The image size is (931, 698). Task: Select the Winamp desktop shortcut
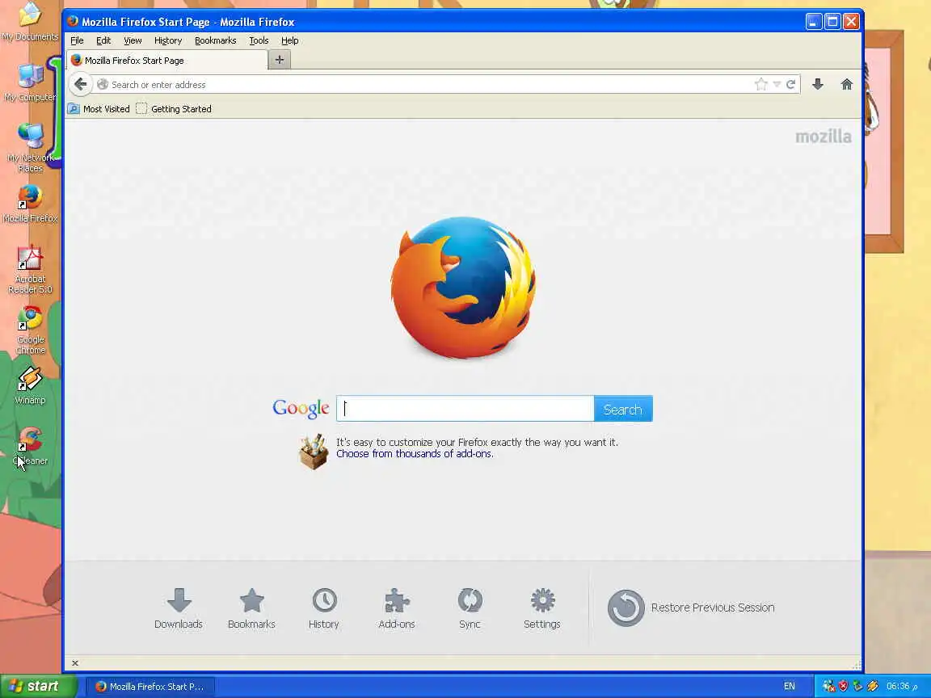[30, 385]
